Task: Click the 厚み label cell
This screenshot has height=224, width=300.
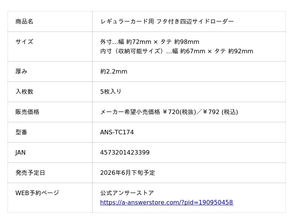Action: (21, 71)
